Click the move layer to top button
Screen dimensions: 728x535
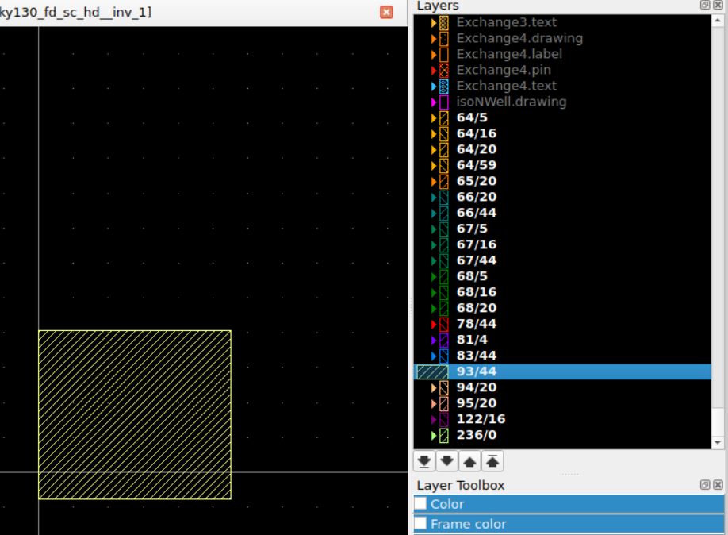[x=492, y=462]
